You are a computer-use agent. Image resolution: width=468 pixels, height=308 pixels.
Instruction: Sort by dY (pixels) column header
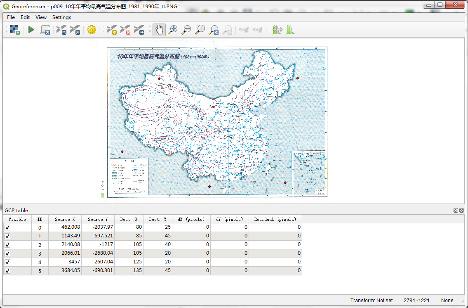[x=230, y=219]
